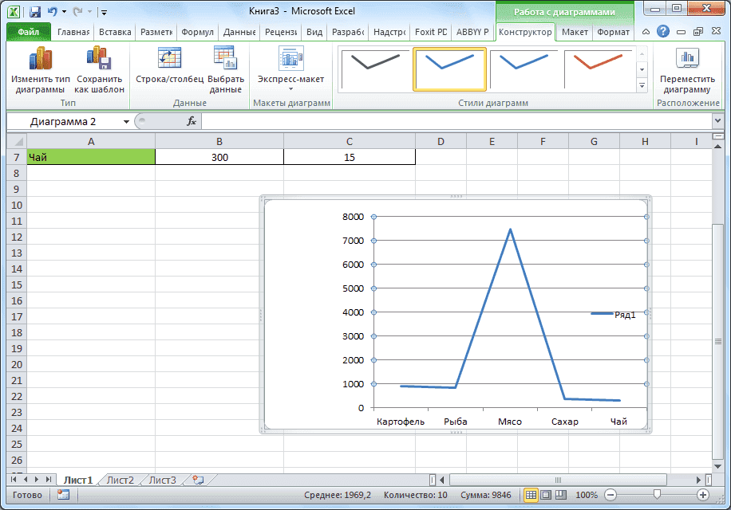Open Excel Help with the question mark button

[663, 32]
